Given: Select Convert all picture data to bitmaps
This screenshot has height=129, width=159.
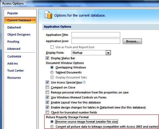Looking at the screenshot, I should [x=52, y=127].
